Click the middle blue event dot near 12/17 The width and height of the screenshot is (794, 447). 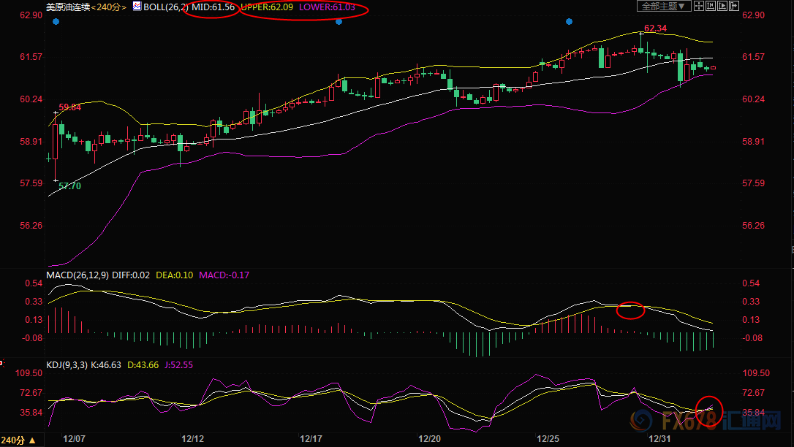coord(339,22)
